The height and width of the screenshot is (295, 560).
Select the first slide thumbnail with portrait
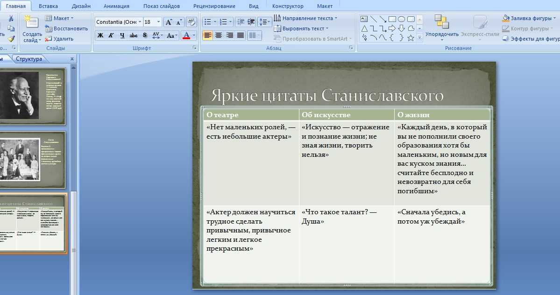pyautogui.click(x=32, y=96)
